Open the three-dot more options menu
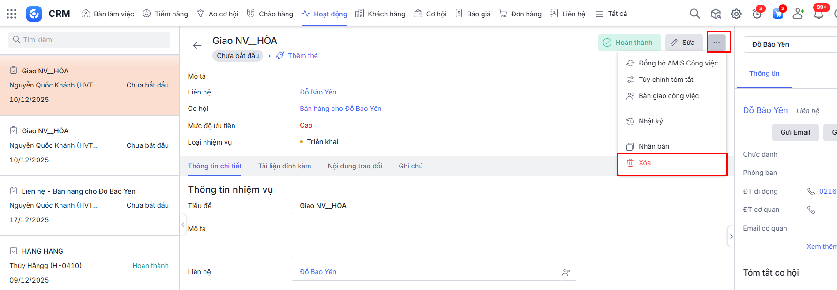This screenshot has width=837, height=290. (x=716, y=43)
